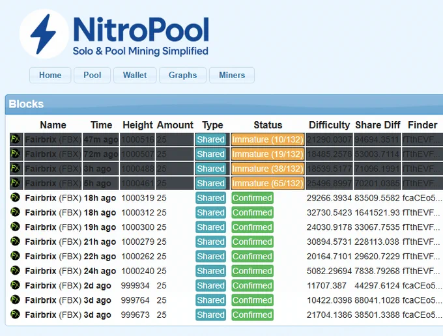This screenshot has width=443, height=336.
Task: Click the NitroPool lightning bolt logo
Action: coord(44,34)
